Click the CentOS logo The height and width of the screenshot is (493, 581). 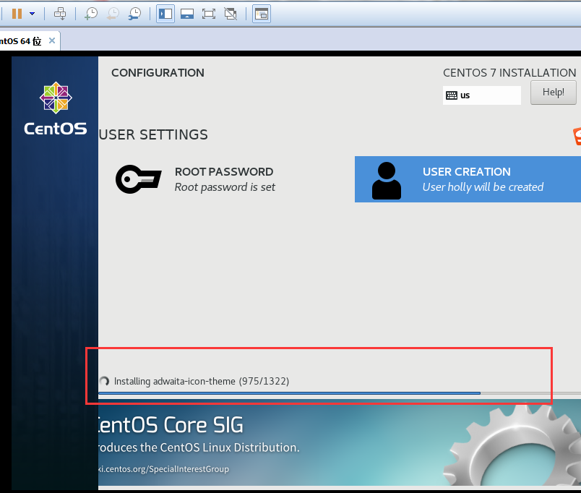point(56,108)
